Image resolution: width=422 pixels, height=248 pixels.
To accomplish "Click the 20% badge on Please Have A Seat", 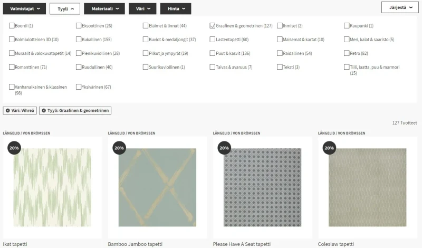I will pos(224,148).
